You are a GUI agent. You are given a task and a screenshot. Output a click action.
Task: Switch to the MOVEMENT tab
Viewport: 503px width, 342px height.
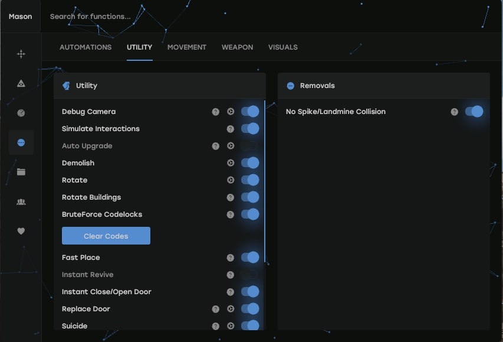pos(187,47)
